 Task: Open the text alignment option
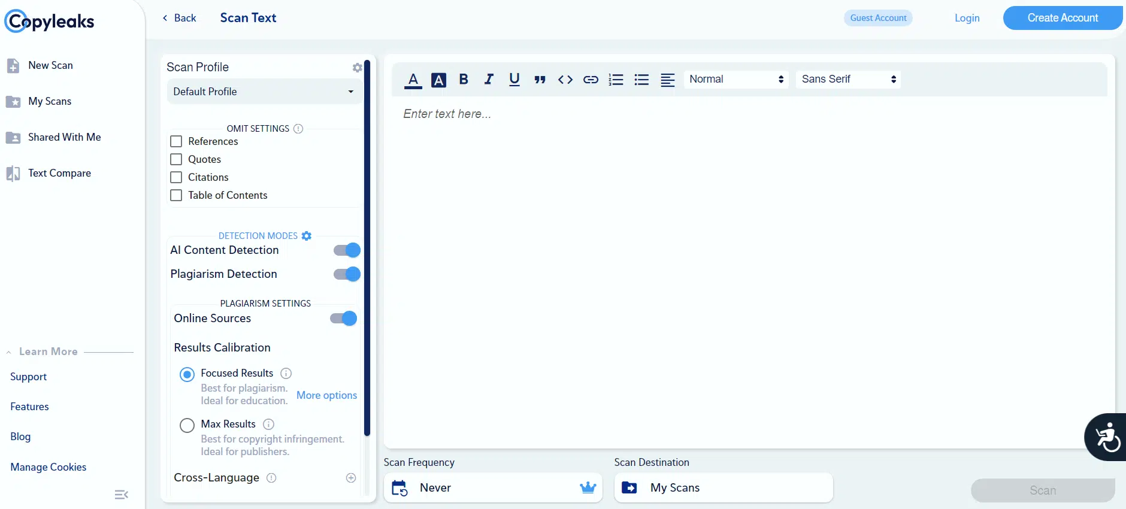pos(667,80)
